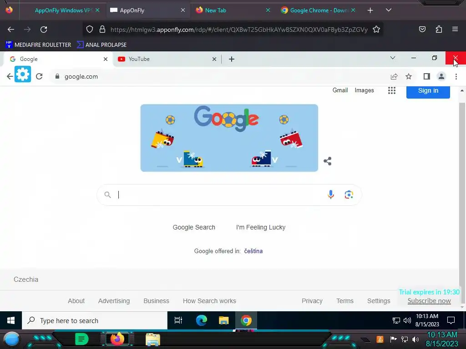This screenshot has height=349, width=466.
Task: Switch to AppOnFly Windows VPS tab
Action: click(x=63, y=10)
